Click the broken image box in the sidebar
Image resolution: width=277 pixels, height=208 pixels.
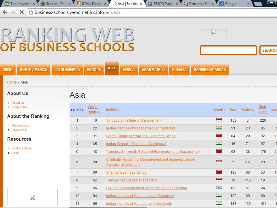(33, 197)
